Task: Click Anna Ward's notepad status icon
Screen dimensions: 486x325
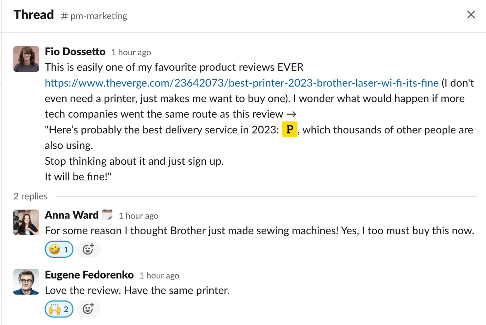Action: 107,214
